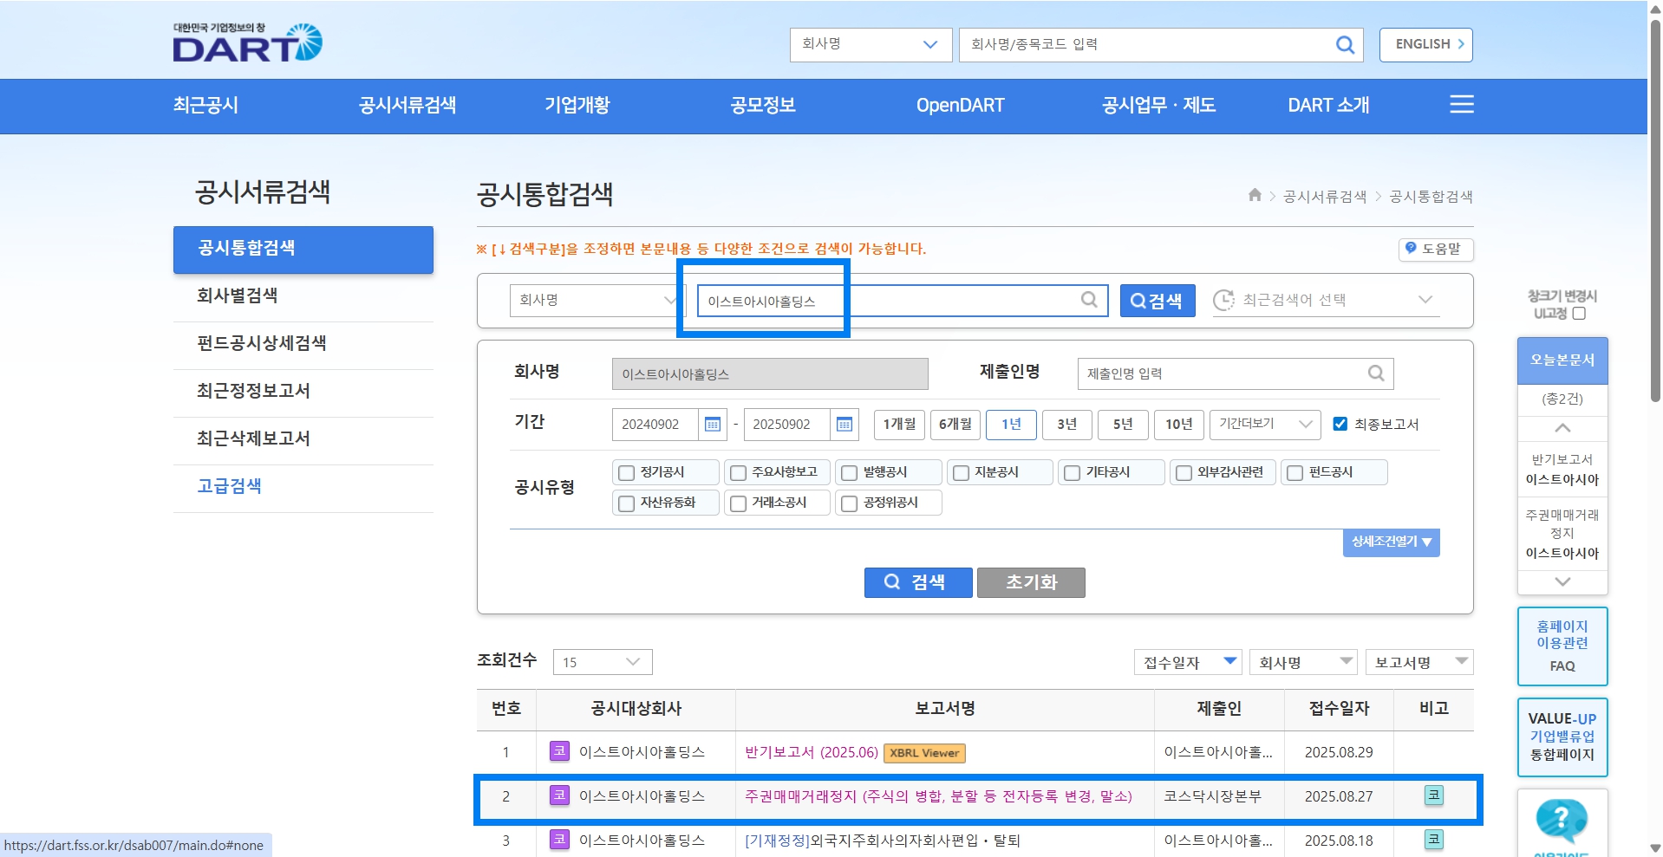Expand 상세조건열기 advanced conditions

click(1391, 542)
